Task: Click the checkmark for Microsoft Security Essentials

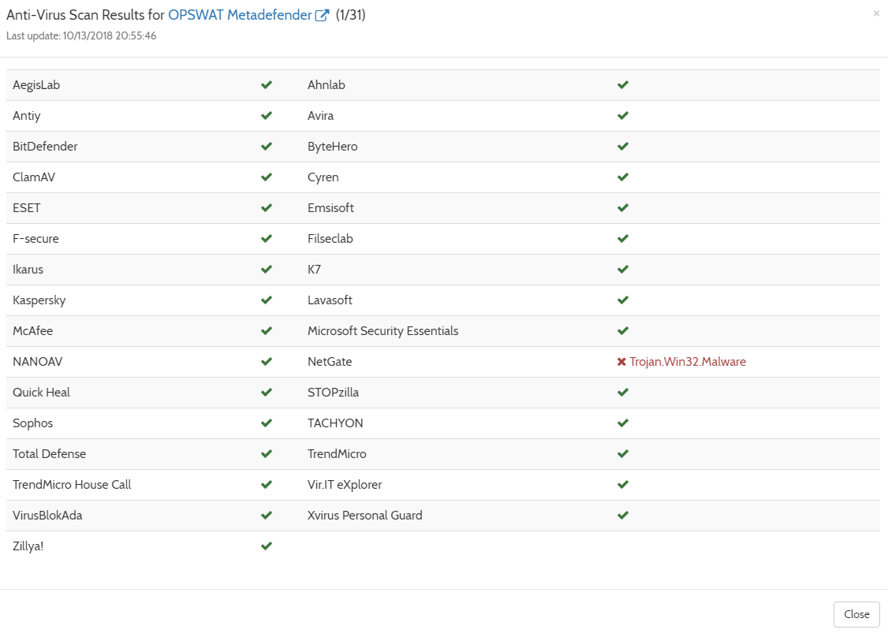Action: click(x=623, y=331)
